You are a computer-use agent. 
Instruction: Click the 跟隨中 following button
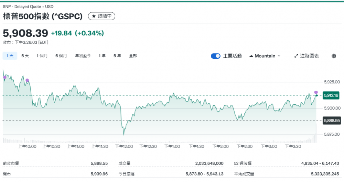pyautogui.click(x=101, y=16)
